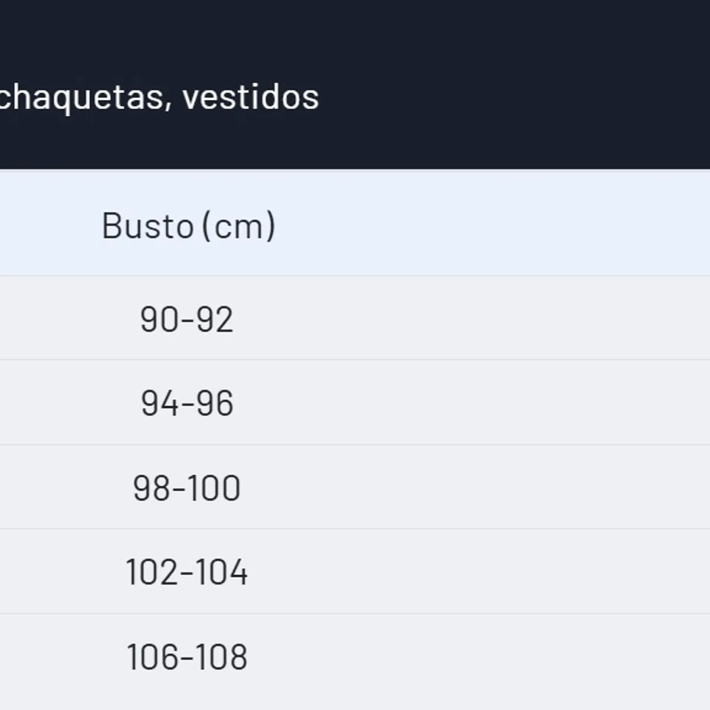Screen dimensions: 710x710
Task: Click the number 98 in the third row
Action: [152, 488]
